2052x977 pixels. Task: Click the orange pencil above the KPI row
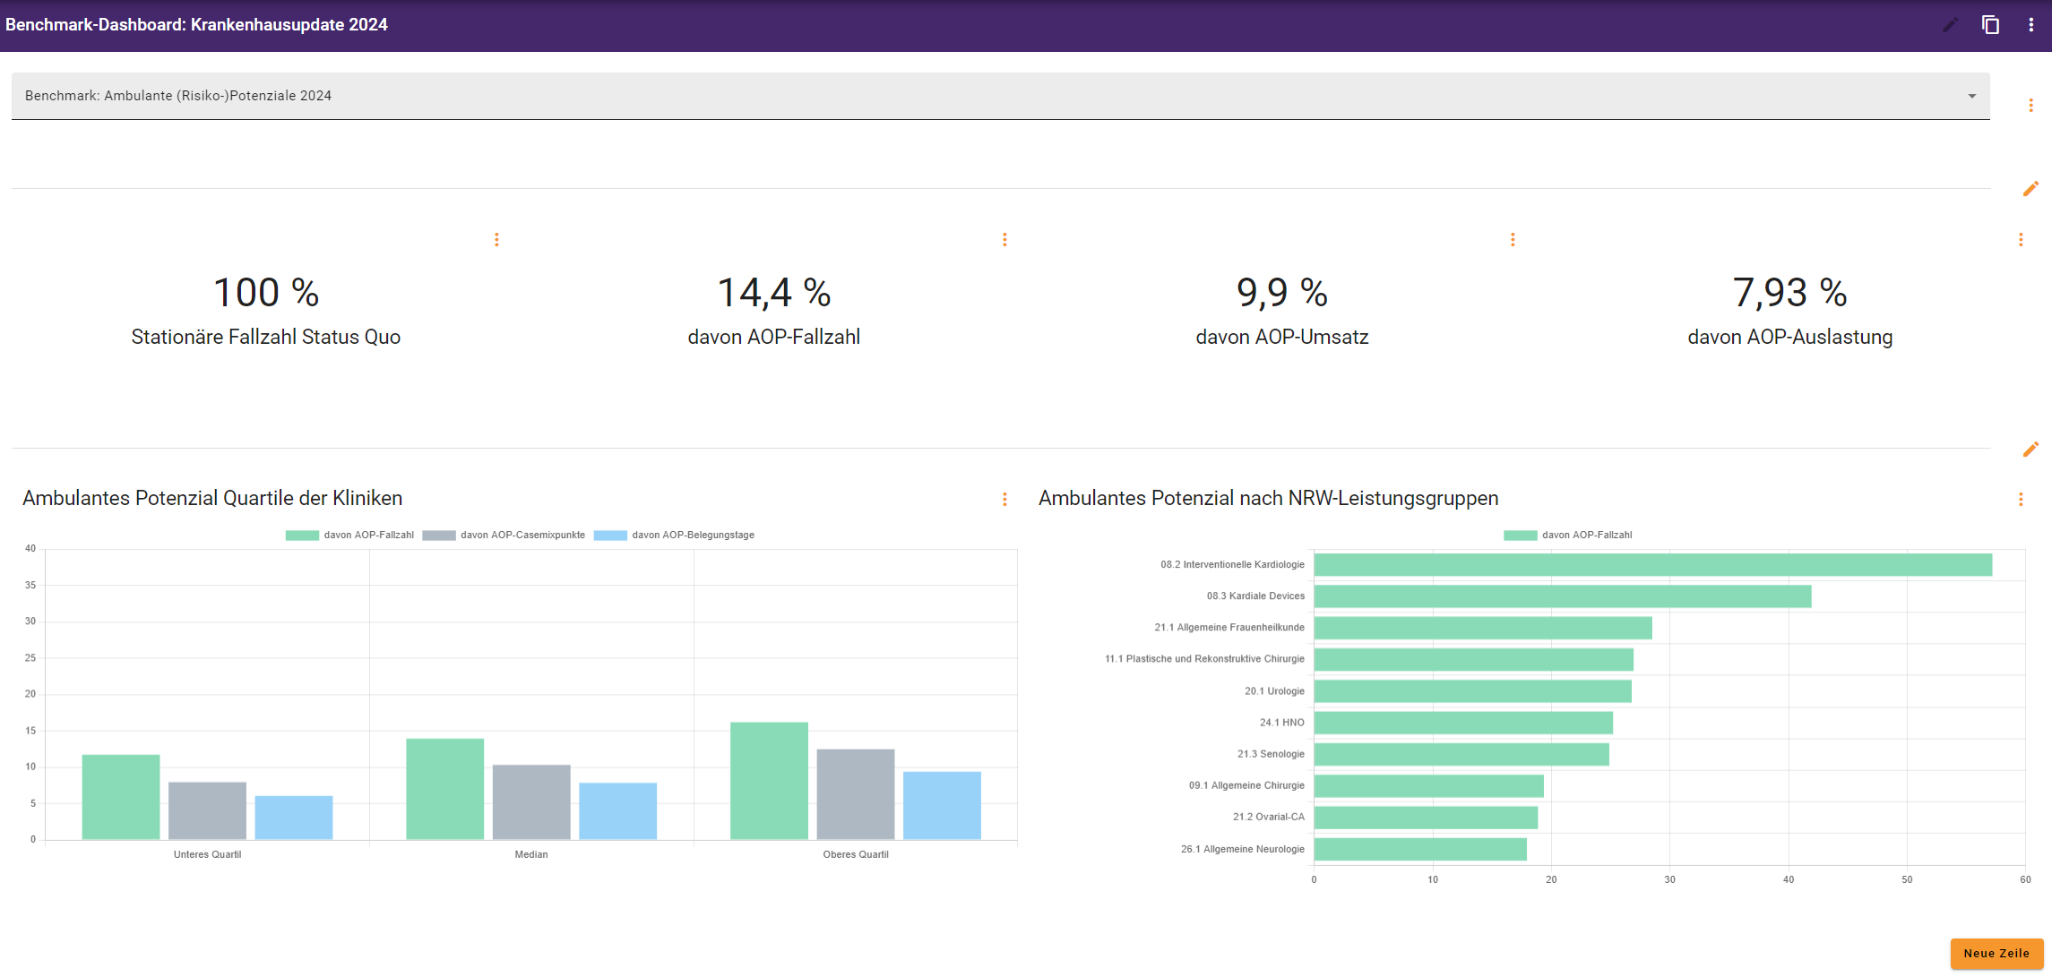[2030, 188]
